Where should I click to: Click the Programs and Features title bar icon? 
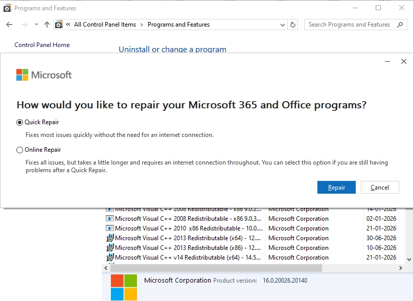(x=7, y=8)
